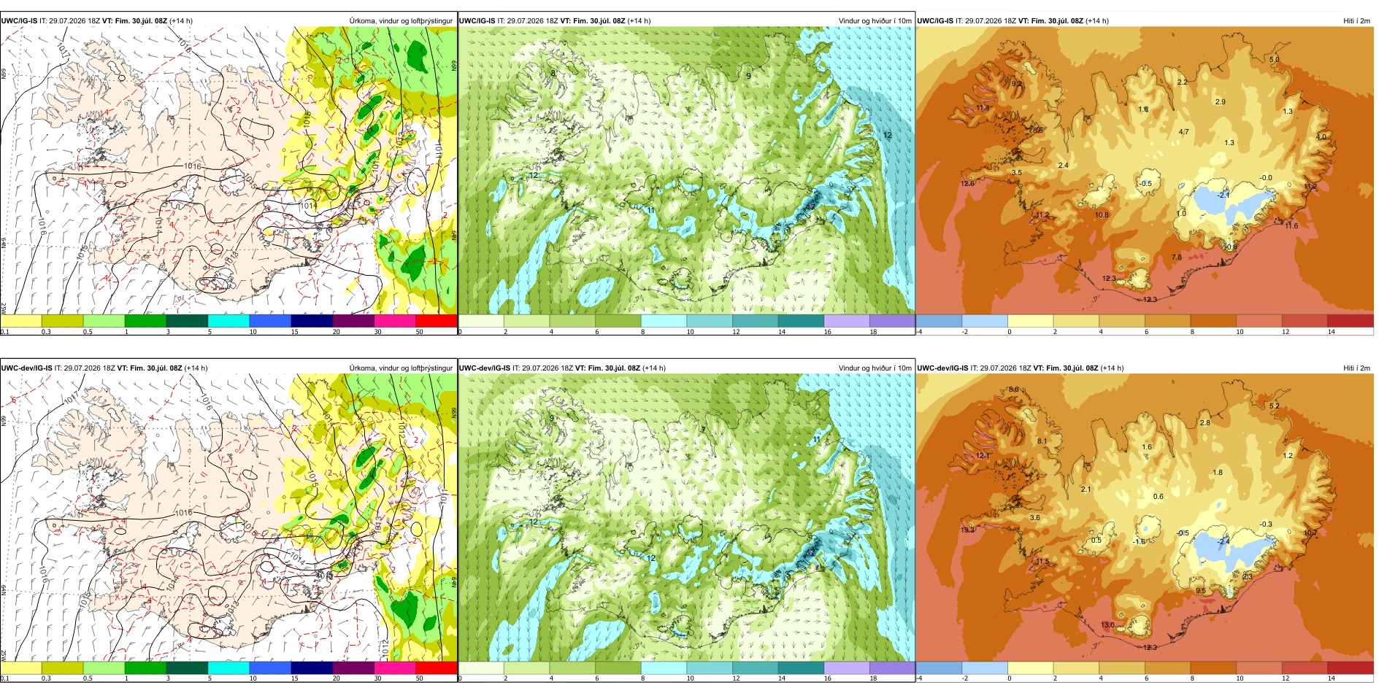
Task: Open the UWC-dev/IG-IS 2m temperature map
Action: click(x=1145, y=518)
